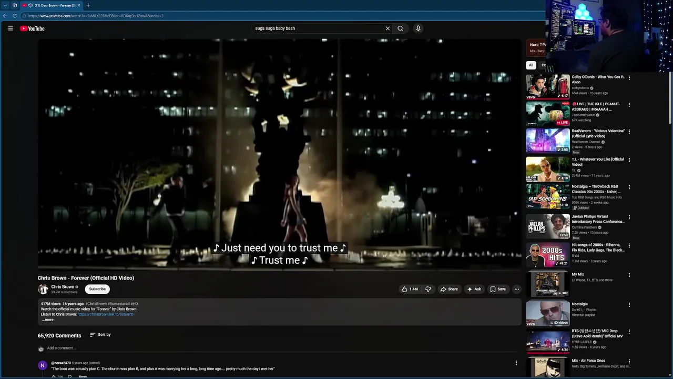The image size is (673, 379).
Task: Open menu for Nostalgia playlist
Action: [629, 305]
